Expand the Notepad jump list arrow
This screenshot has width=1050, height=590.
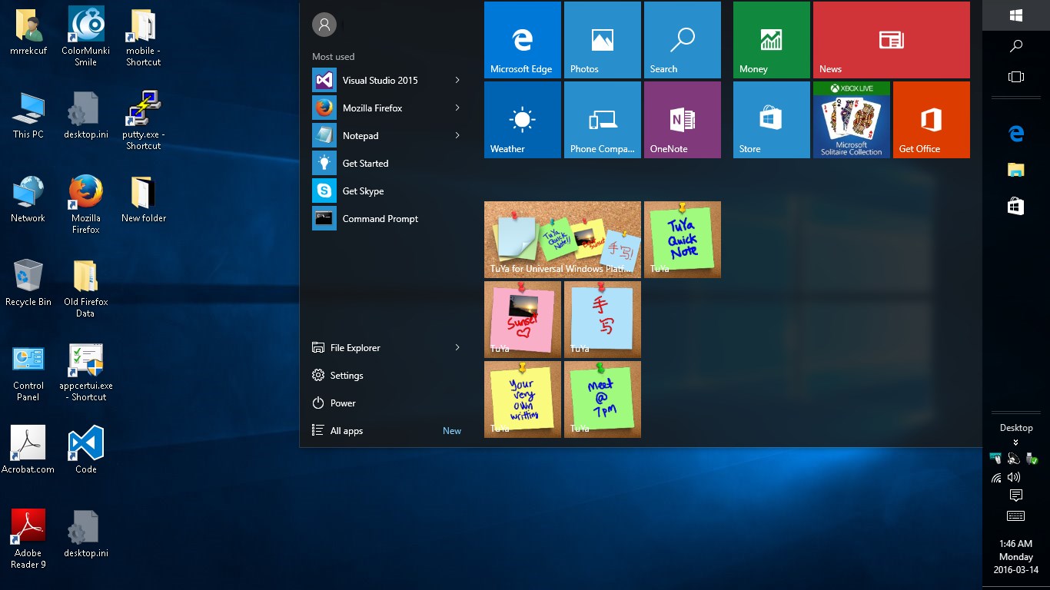tap(457, 136)
